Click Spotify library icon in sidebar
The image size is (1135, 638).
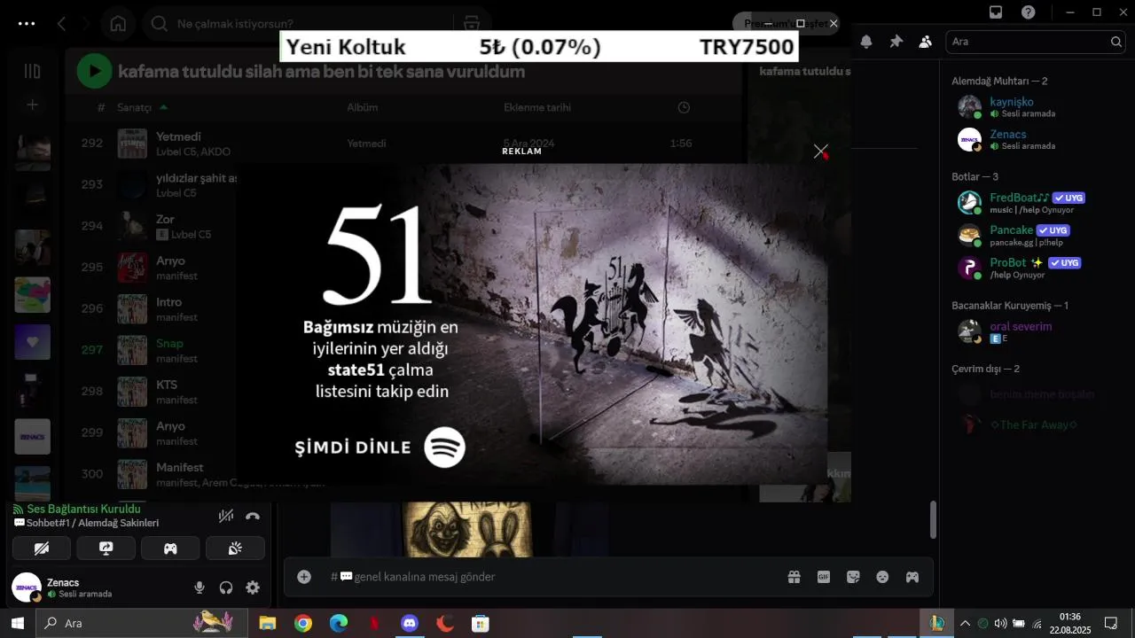coord(32,71)
